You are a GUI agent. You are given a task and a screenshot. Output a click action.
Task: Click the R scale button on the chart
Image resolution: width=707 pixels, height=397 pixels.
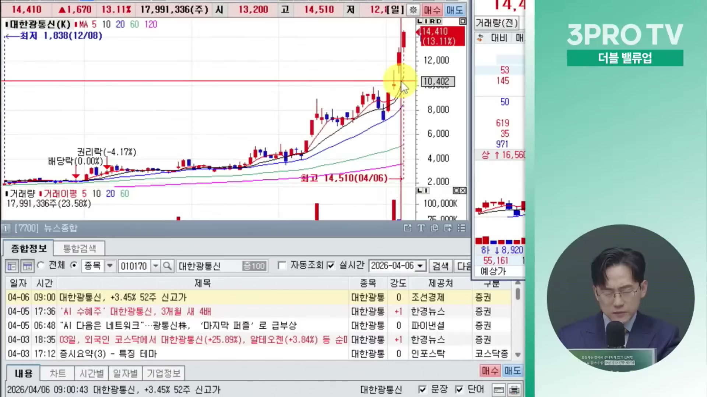[x=432, y=21]
